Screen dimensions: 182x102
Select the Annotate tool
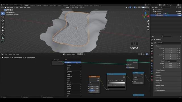[3, 34]
